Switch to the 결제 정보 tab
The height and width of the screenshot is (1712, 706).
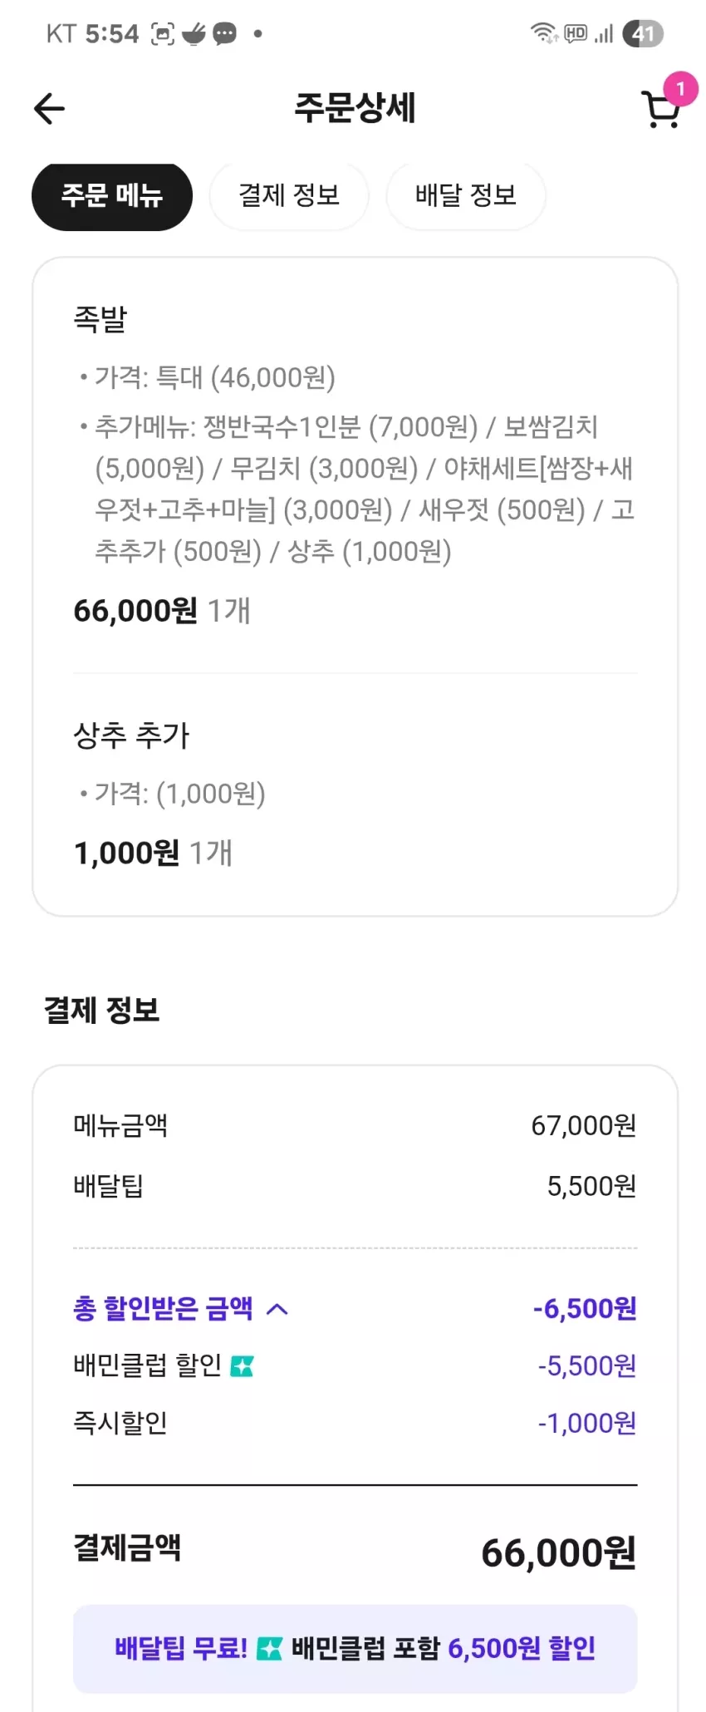pos(289,196)
